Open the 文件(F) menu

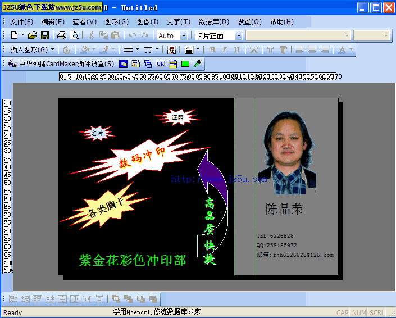[x=22, y=22]
